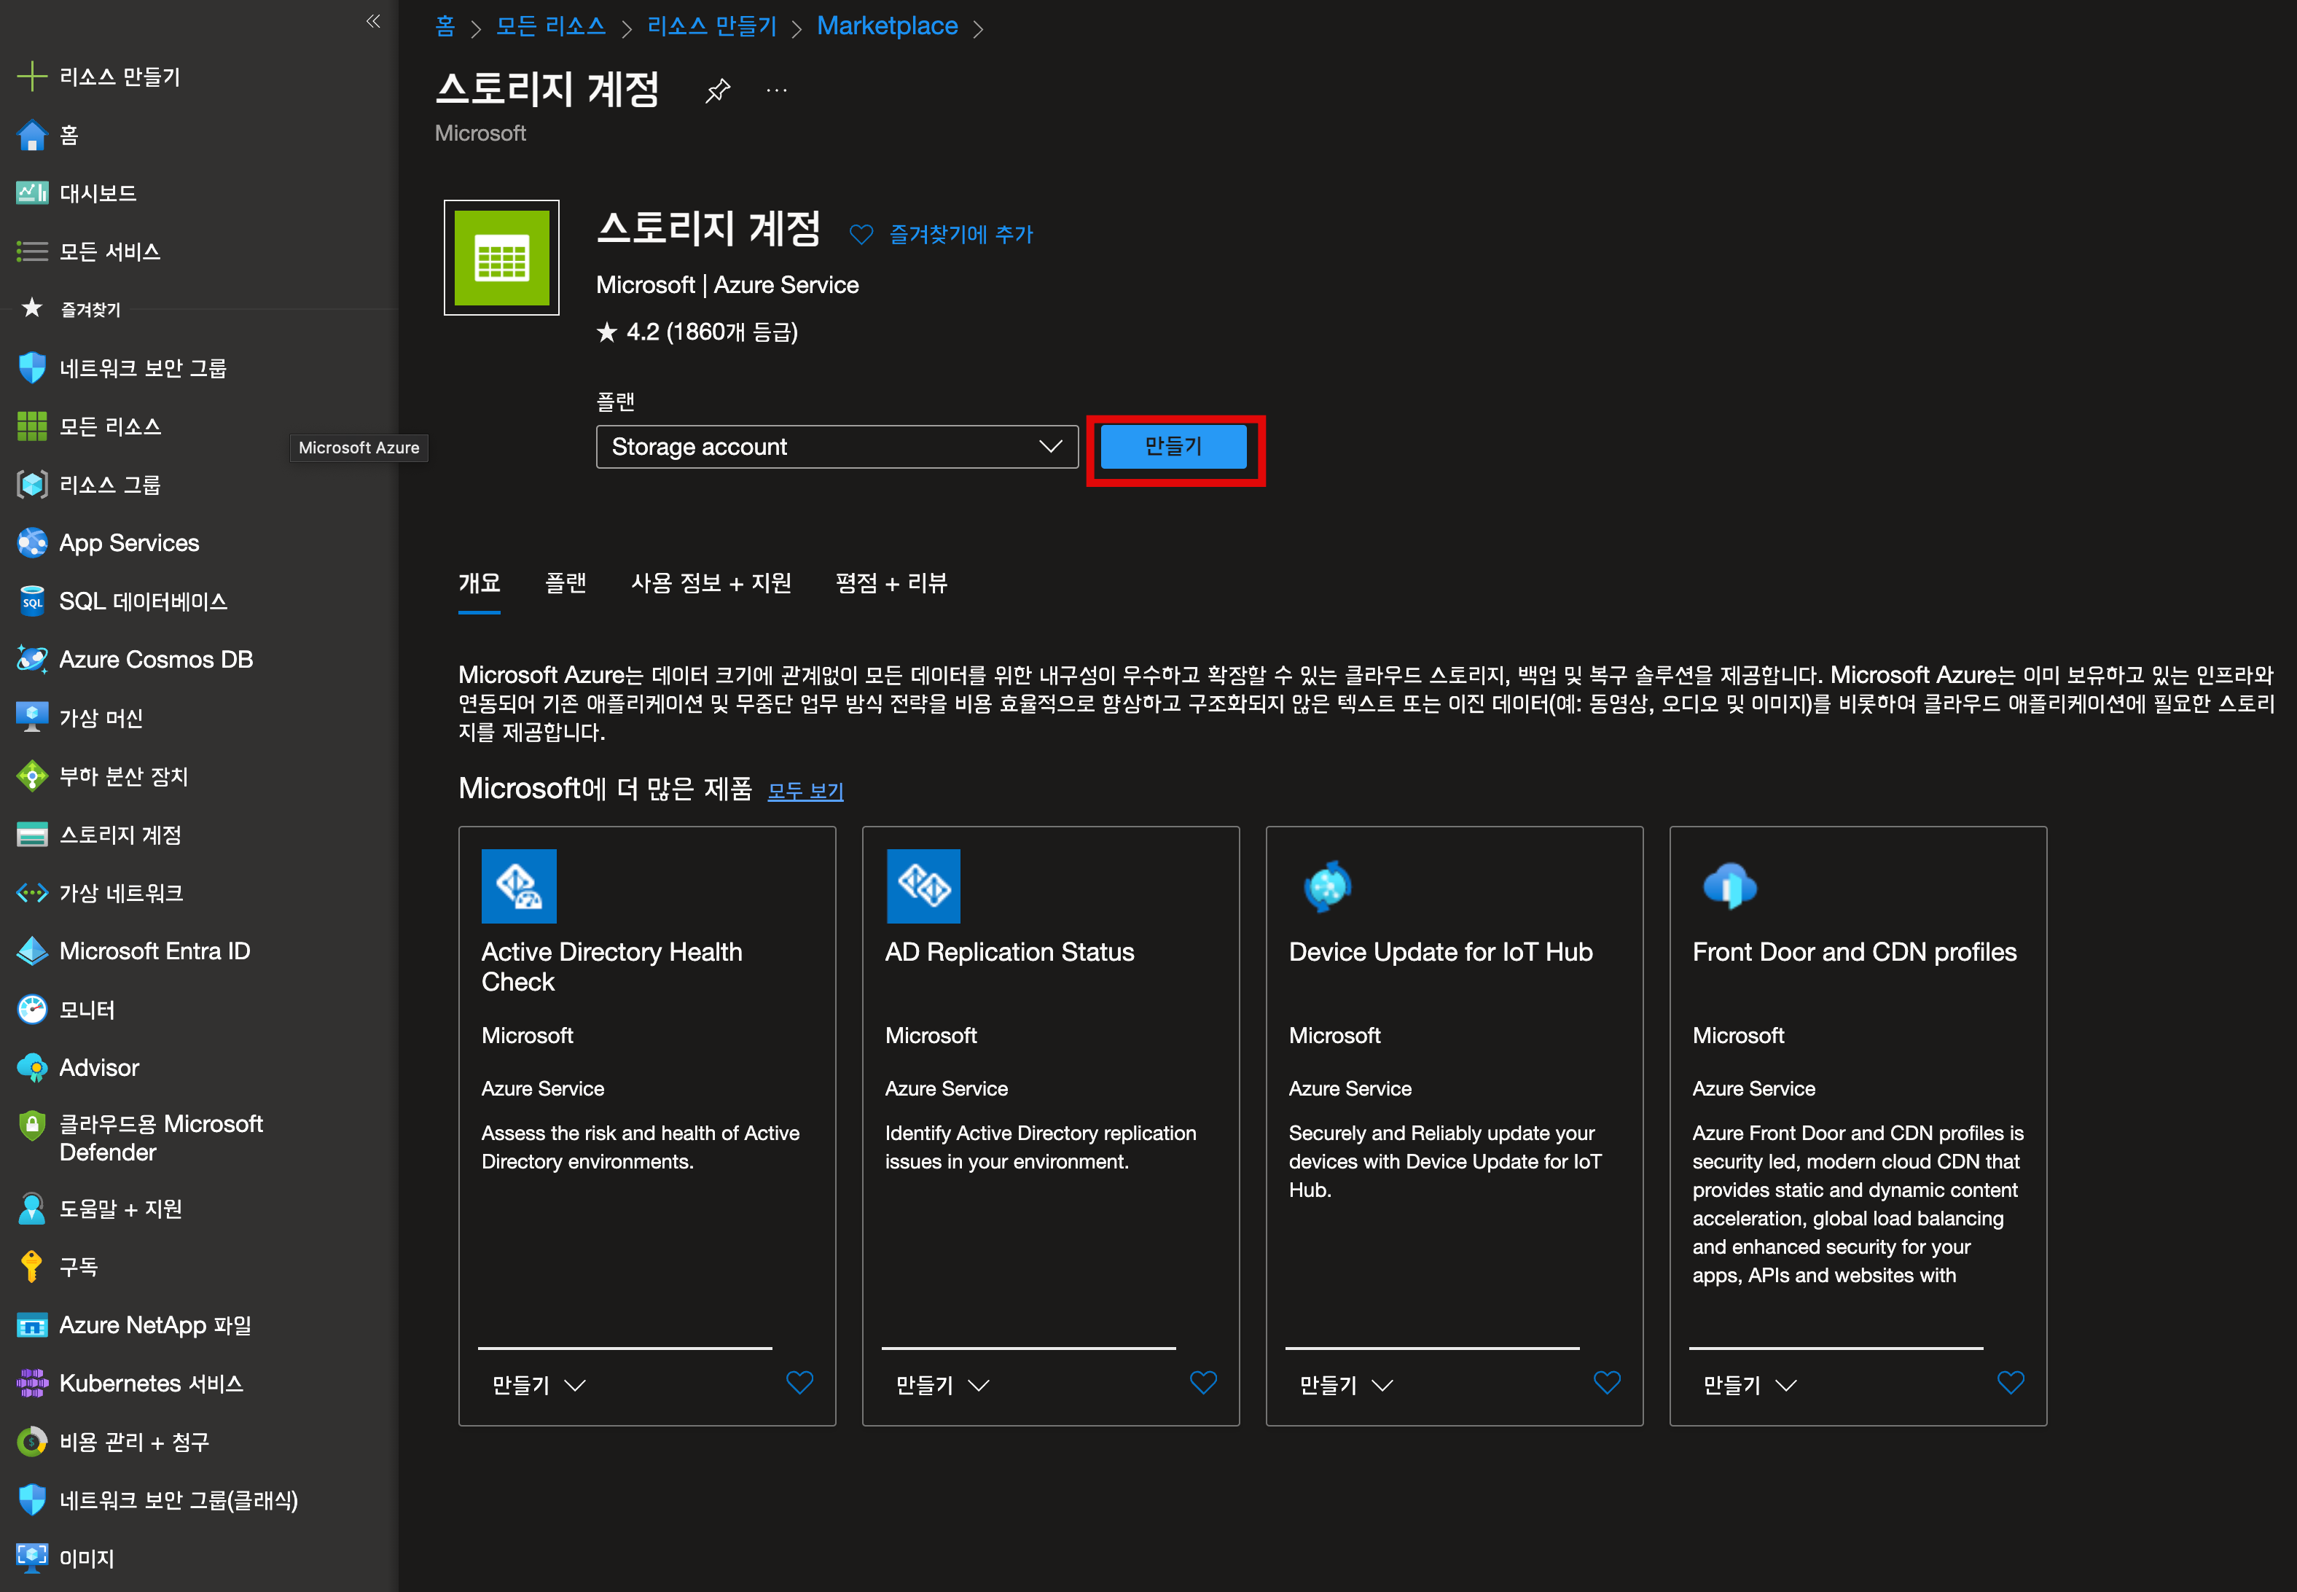Open the 홈 house icon in sidebar
Screen dimensions: 2297x1592
point(32,135)
